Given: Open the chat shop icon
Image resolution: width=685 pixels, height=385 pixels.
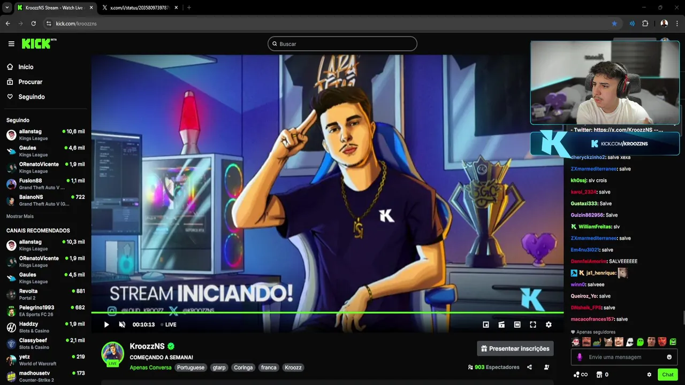Looking at the screenshot, I should 599,375.
